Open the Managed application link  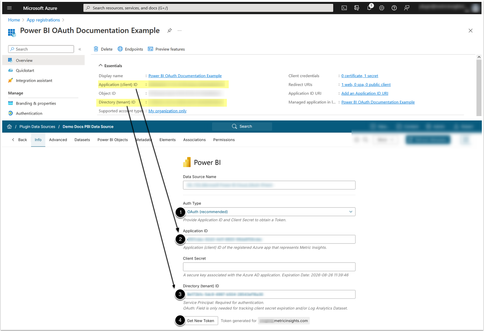378,102
